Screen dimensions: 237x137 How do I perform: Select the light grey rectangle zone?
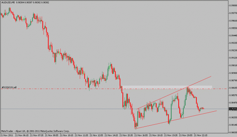(167, 87)
